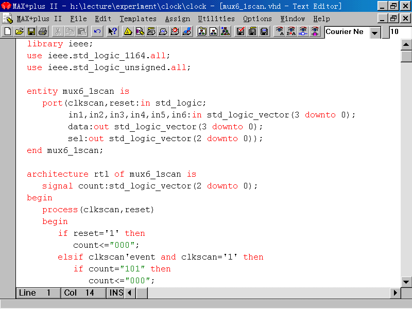The width and height of the screenshot is (412, 309).
Task: Paste from clipboard toolbar icon
Action: (82, 31)
